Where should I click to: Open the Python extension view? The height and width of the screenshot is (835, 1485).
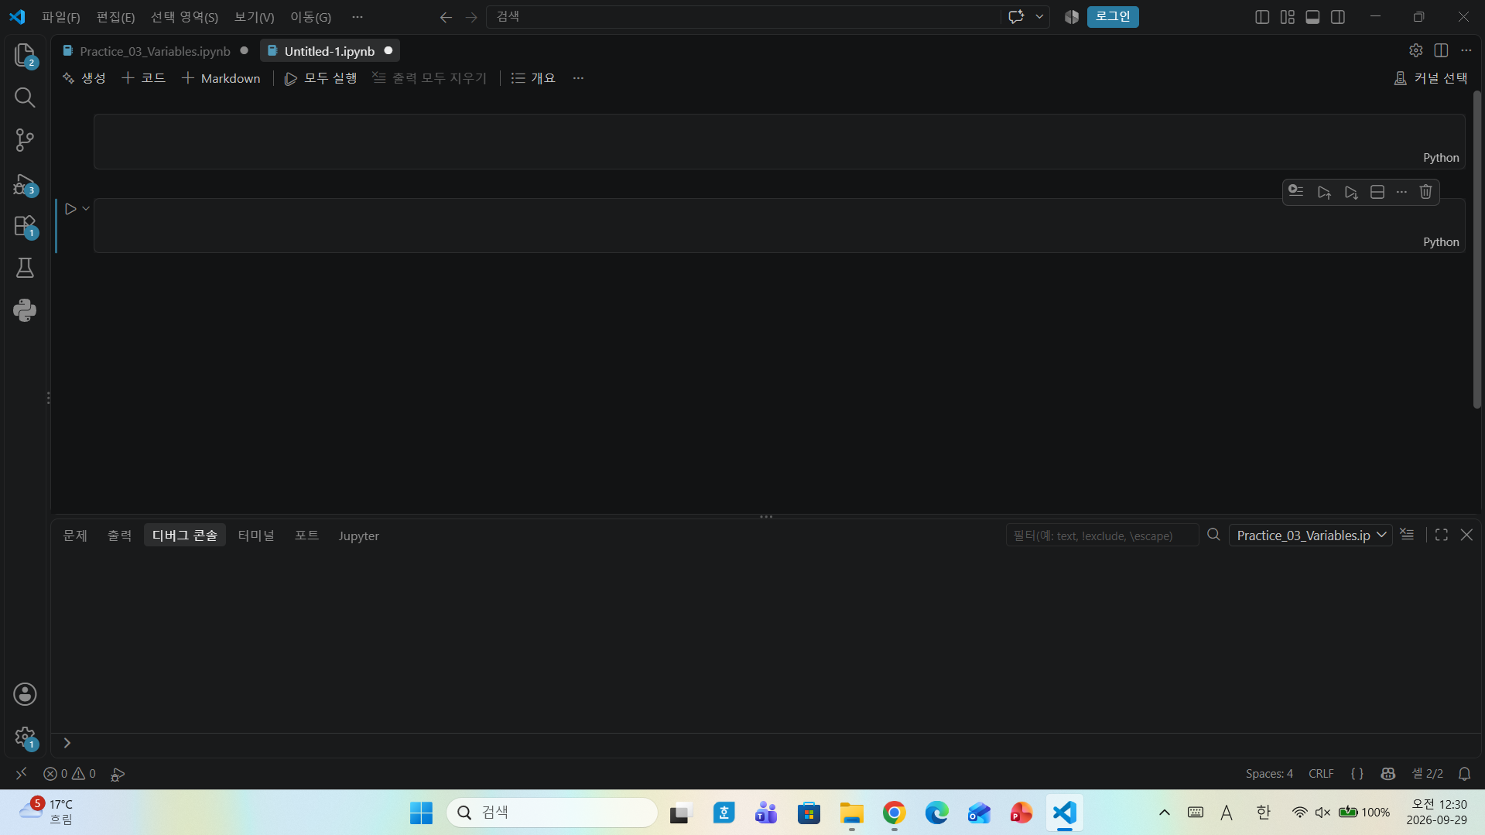(25, 310)
